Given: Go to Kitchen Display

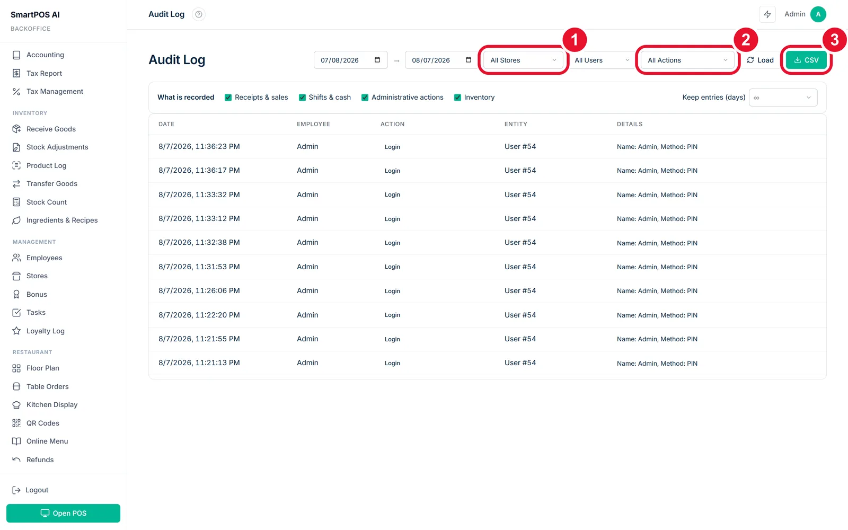Looking at the screenshot, I should coord(52,404).
